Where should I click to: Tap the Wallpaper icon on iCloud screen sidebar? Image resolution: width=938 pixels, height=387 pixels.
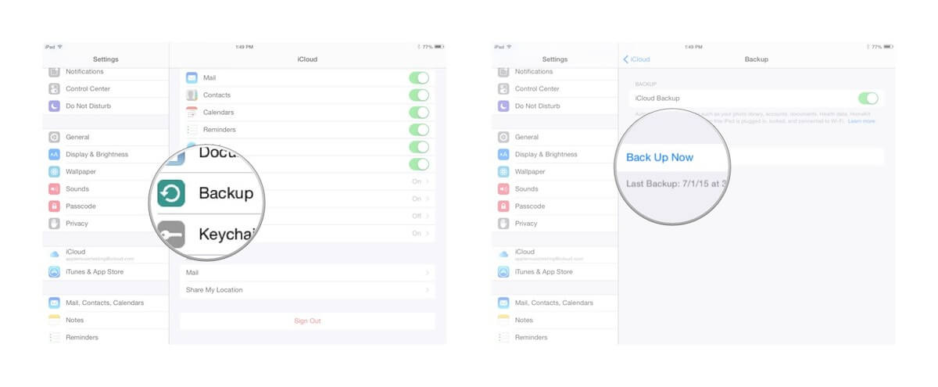click(x=54, y=171)
